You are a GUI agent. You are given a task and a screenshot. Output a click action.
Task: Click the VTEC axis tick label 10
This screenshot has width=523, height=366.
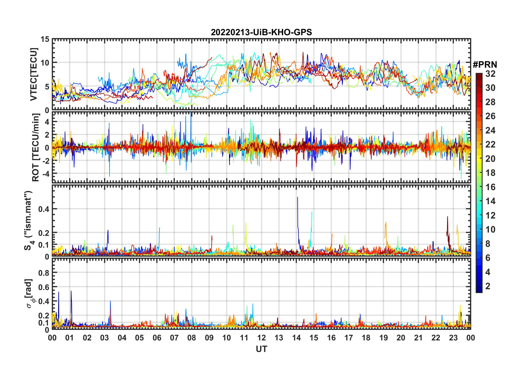click(45, 63)
